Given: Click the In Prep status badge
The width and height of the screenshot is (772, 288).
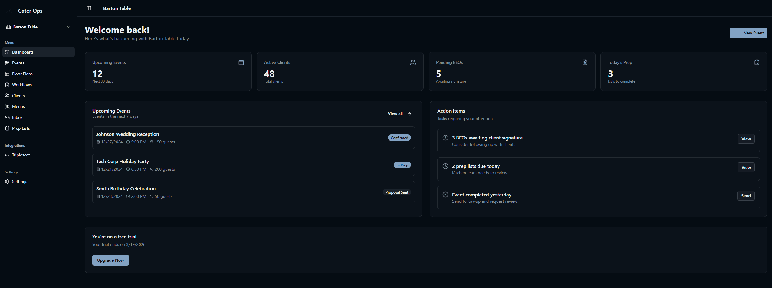Looking at the screenshot, I should pyautogui.click(x=402, y=165).
